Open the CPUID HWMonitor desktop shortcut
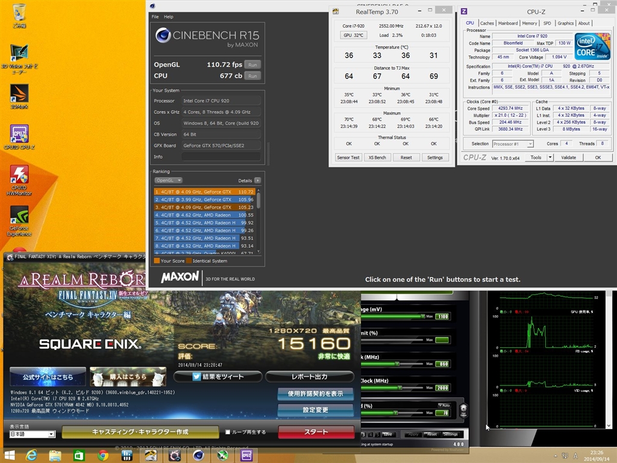The image size is (617, 463). pyautogui.click(x=19, y=180)
